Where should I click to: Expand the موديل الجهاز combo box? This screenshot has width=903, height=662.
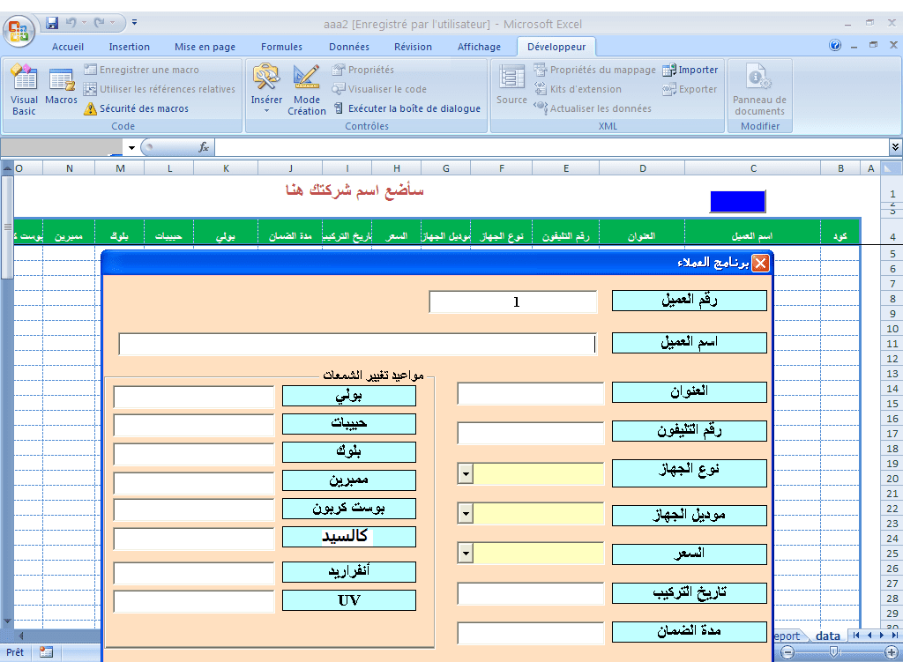(466, 513)
